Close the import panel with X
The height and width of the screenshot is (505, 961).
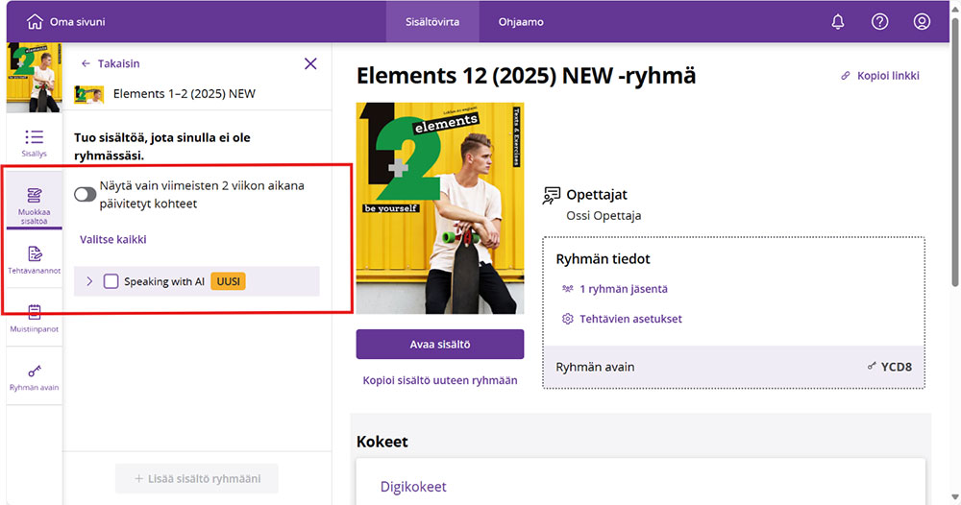point(310,63)
